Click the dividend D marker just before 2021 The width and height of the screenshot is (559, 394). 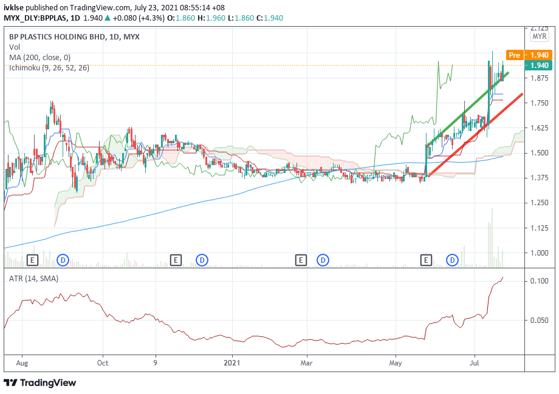[202, 260]
